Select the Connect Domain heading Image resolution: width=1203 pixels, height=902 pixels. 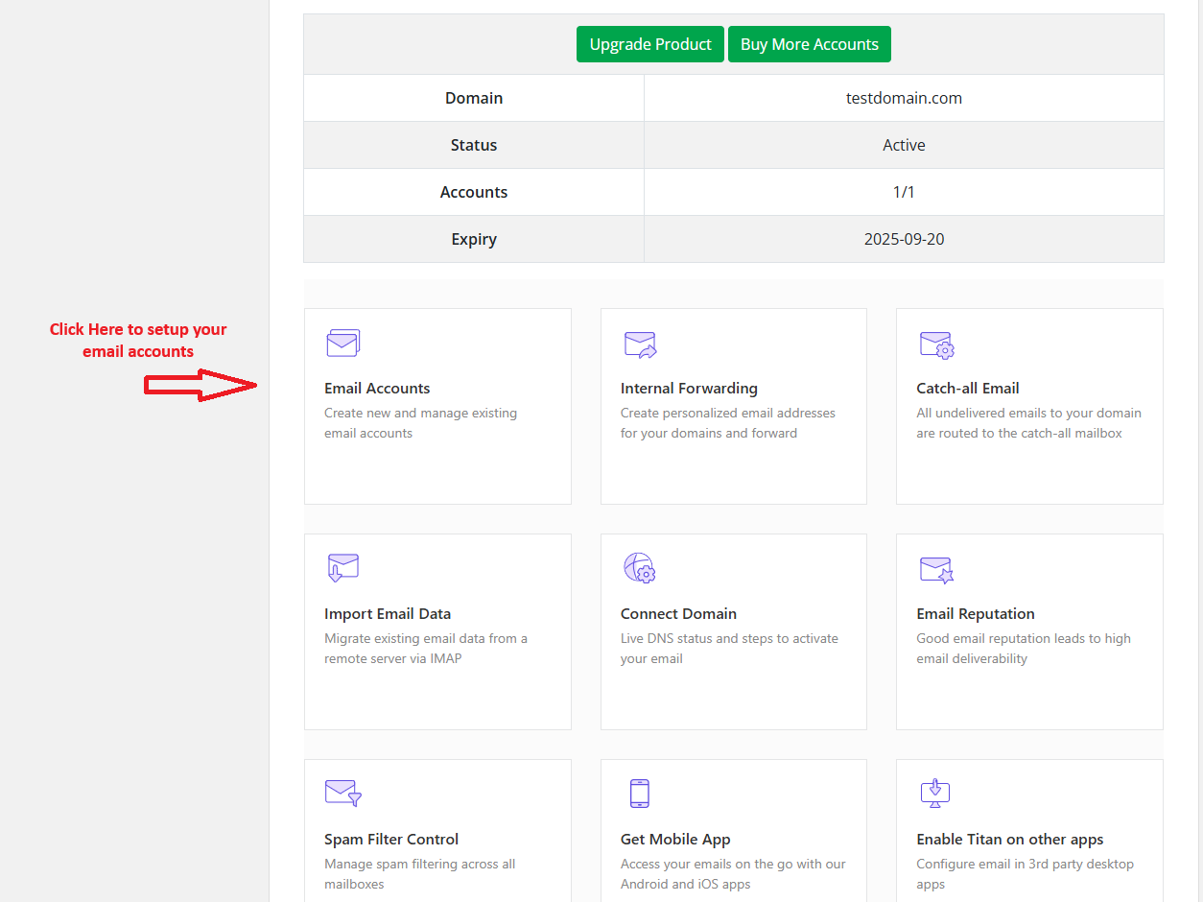pos(678,613)
